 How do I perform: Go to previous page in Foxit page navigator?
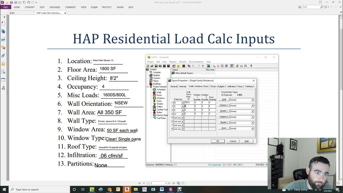point(144,183)
